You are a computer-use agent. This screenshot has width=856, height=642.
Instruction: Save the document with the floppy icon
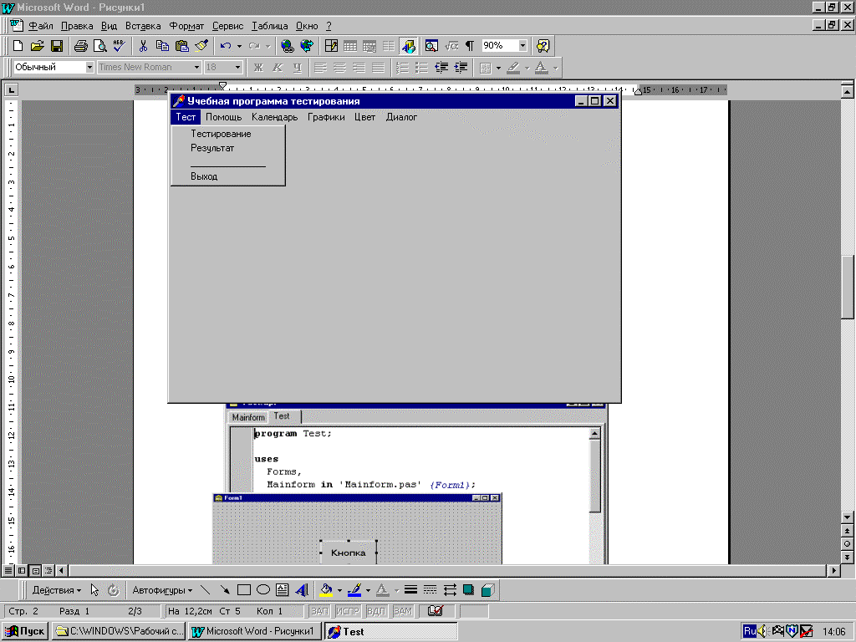[x=57, y=47]
